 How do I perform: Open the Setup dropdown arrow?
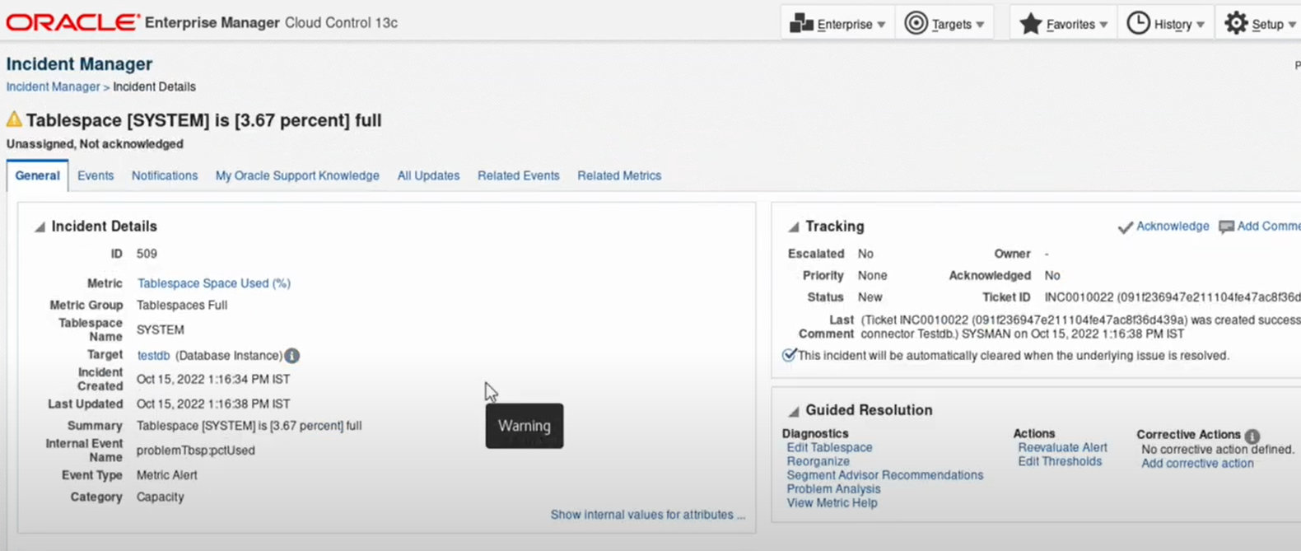(x=1292, y=25)
